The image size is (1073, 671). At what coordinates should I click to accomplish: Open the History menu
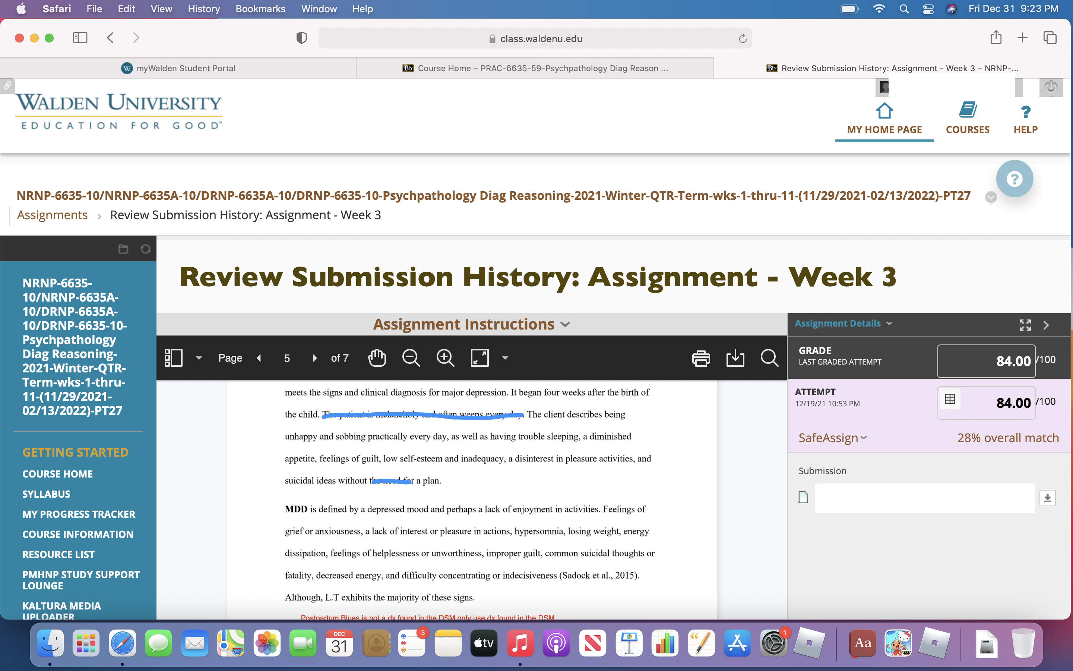(x=203, y=9)
